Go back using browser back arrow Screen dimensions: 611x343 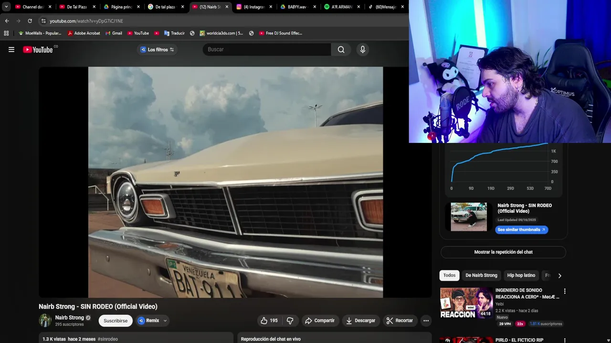click(7, 21)
